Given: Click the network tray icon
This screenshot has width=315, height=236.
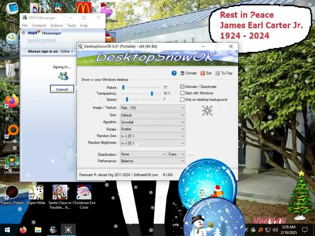Looking at the screenshot, I should click(268, 230).
